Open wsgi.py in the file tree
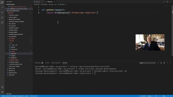Image resolution: width=173 pixels, height=97 pixels. tap(13, 56)
